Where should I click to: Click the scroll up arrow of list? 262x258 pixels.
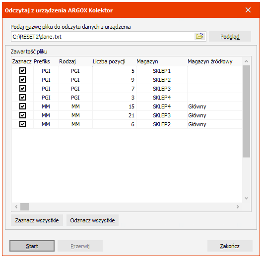(246, 61)
